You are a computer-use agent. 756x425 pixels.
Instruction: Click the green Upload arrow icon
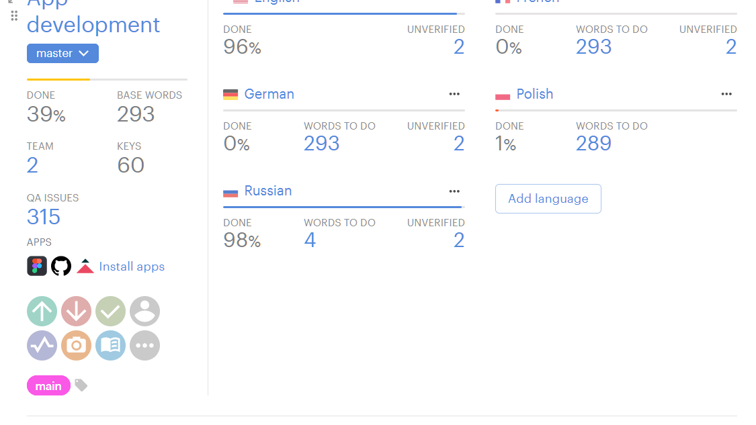point(42,312)
